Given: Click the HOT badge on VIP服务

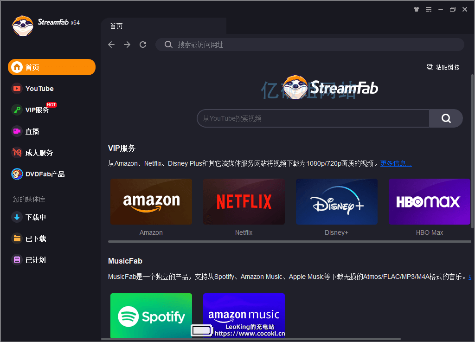Looking at the screenshot, I should tap(51, 105).
